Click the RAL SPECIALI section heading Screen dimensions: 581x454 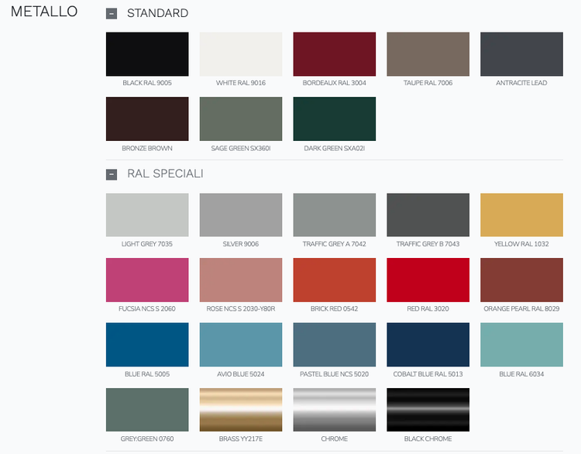[165, 174]
